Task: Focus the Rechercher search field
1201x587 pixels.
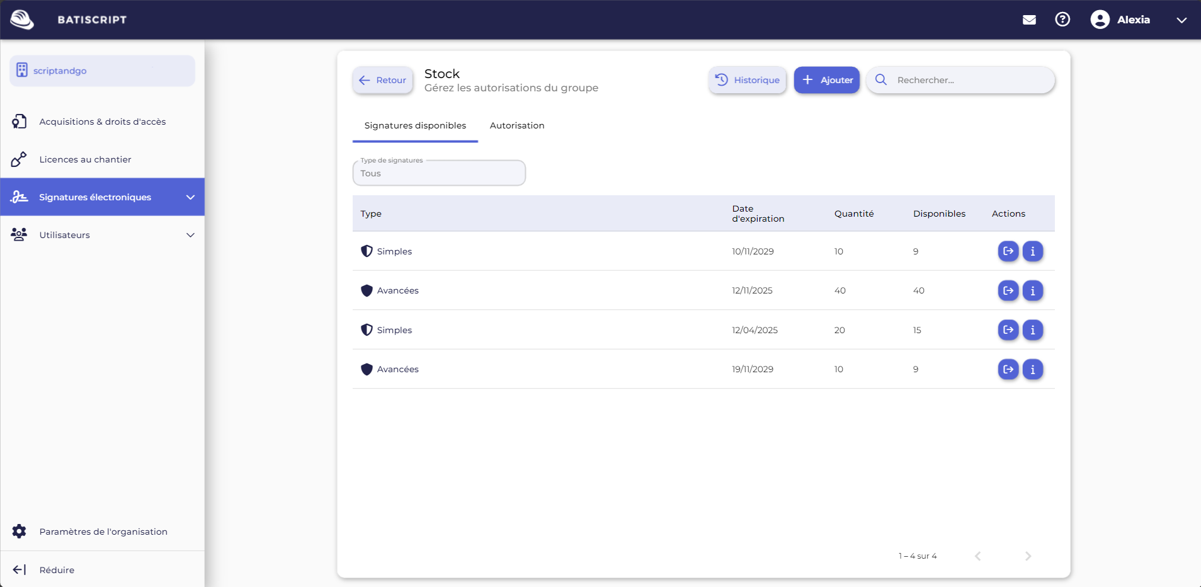Action: 960,80
